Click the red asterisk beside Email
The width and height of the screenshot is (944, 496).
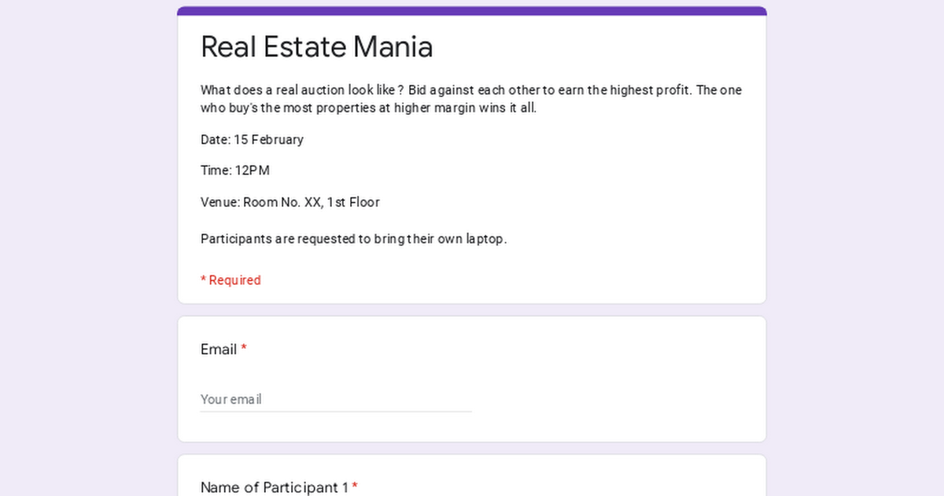coord(244,350)
